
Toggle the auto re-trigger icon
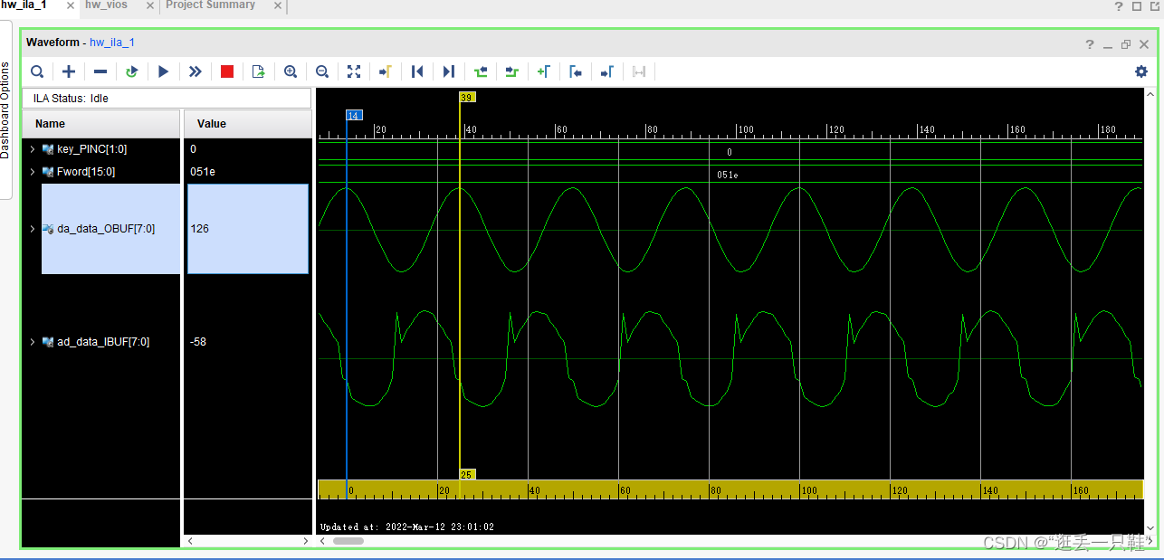pyautogui.click(x=132, y=71)
